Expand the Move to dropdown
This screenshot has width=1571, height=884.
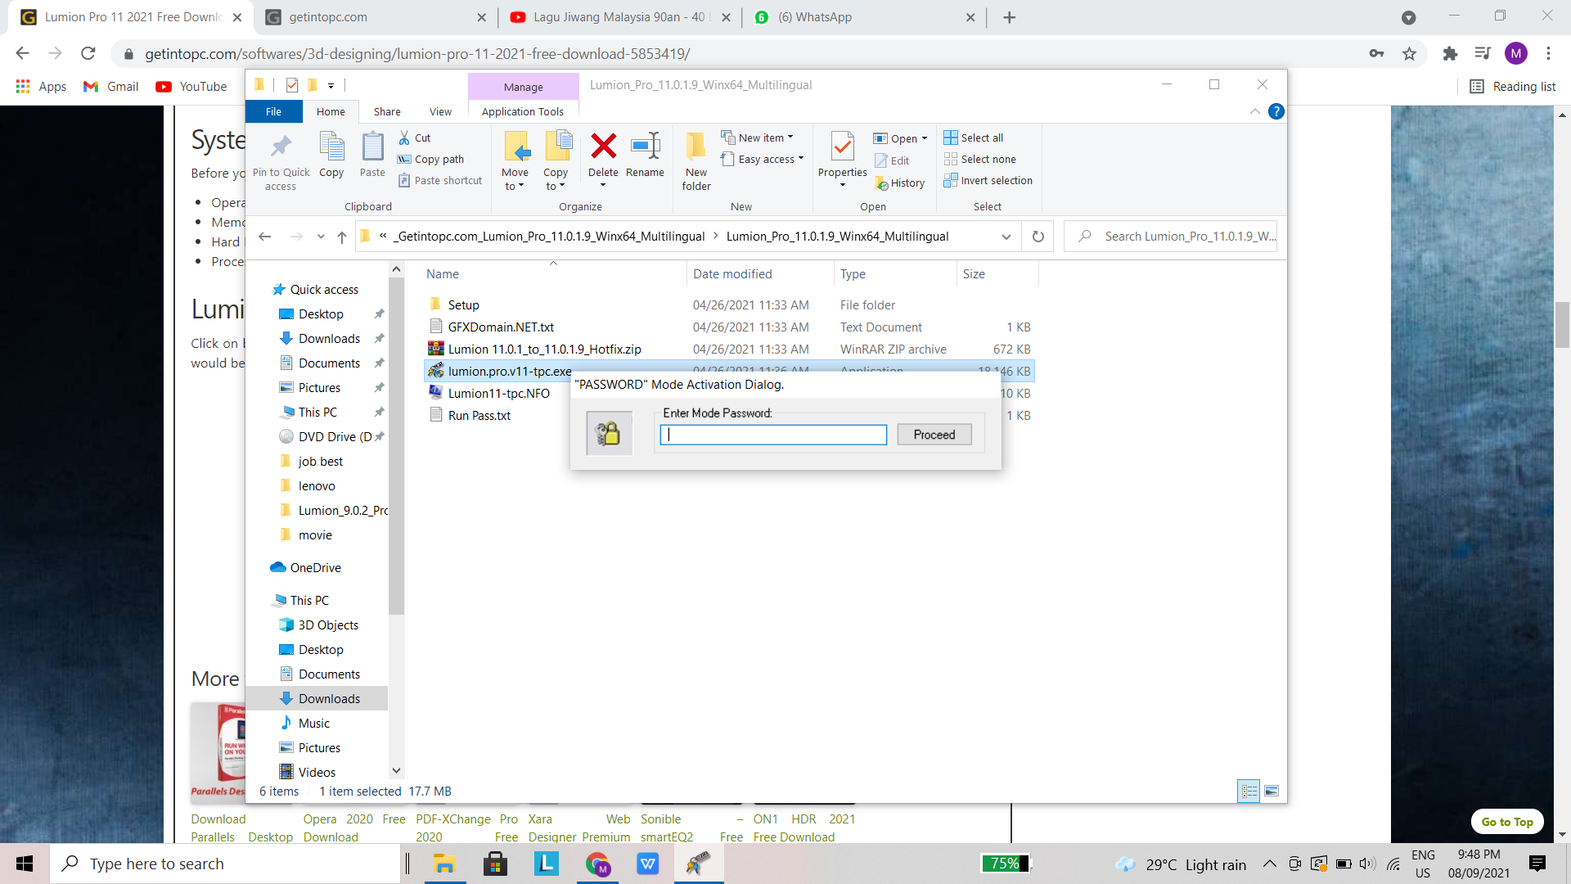pyautogui.click(x=515, y=179)
